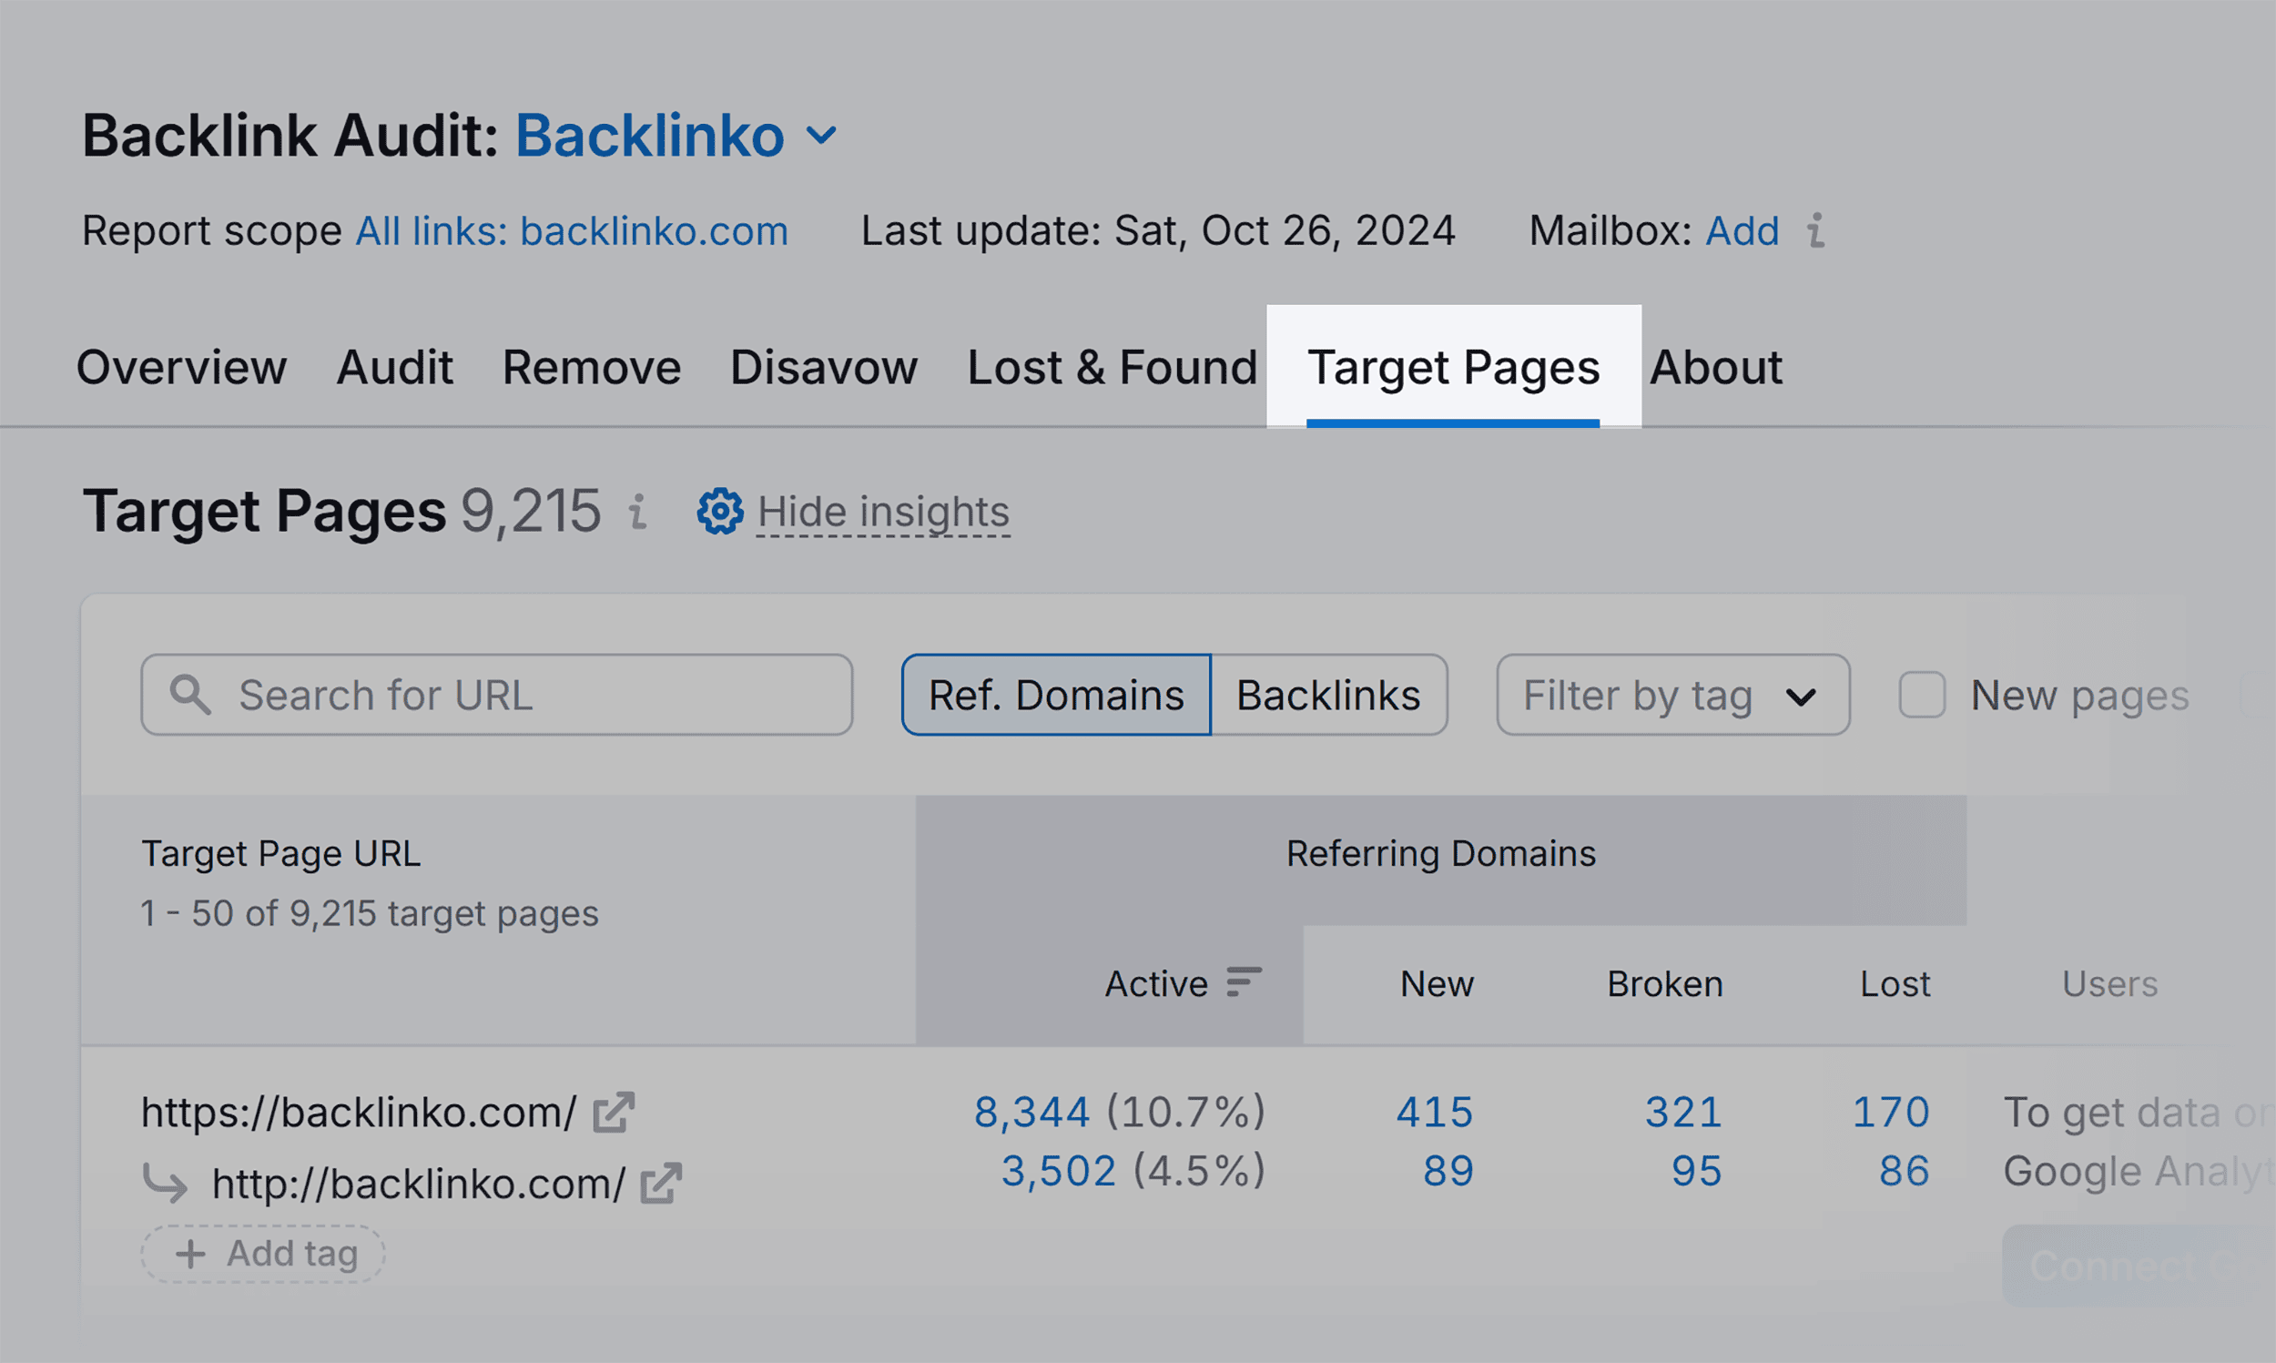
Task: Click the 8,344 active domains value
Action: (x=1031, y=1113)
